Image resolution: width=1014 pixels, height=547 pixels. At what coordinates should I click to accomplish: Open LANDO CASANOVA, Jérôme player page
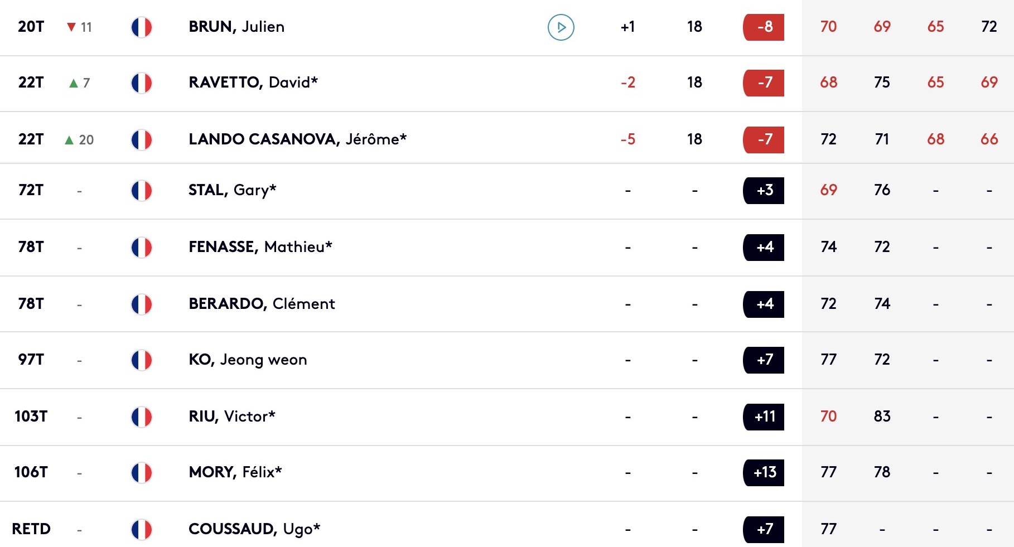pos(298,139)
